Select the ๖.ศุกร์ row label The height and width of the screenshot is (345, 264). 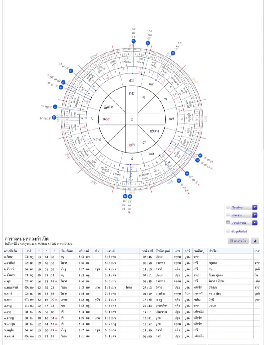click(x=8, y=293)
